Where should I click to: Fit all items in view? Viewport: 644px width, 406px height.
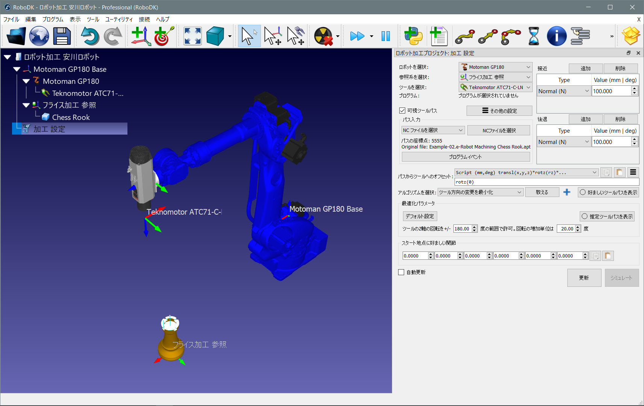coord(192,36)
